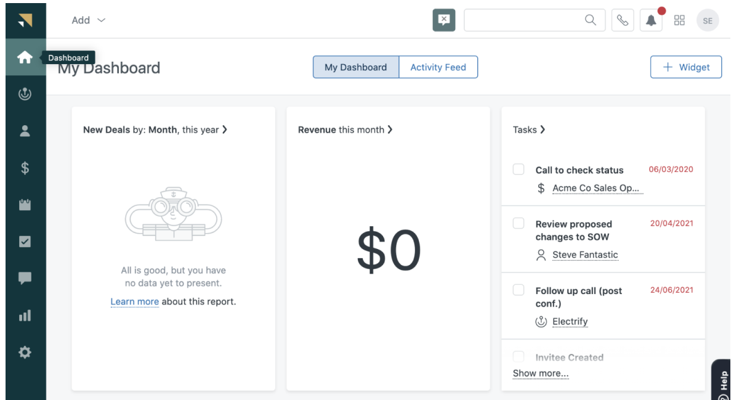Open the phone dialer icon
The width and height of the screenshot is (739, 400).
[x=623, y=20]
